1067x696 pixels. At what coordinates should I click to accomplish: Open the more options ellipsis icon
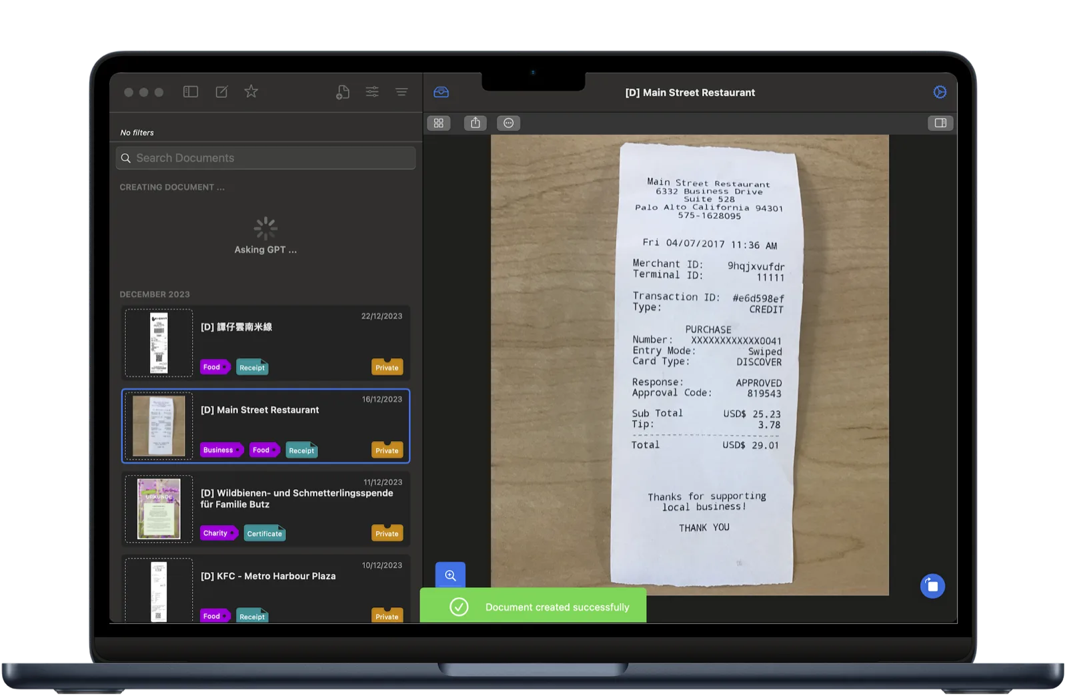509,123
